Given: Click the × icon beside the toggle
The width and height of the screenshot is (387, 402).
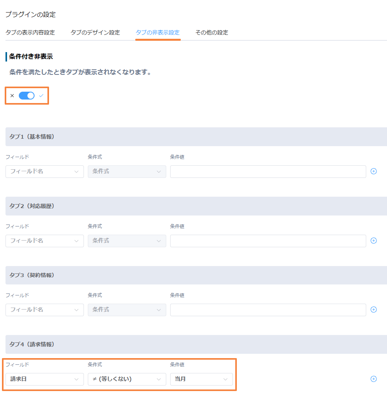Looking at the screenshot, I should (x=12, y=96).
